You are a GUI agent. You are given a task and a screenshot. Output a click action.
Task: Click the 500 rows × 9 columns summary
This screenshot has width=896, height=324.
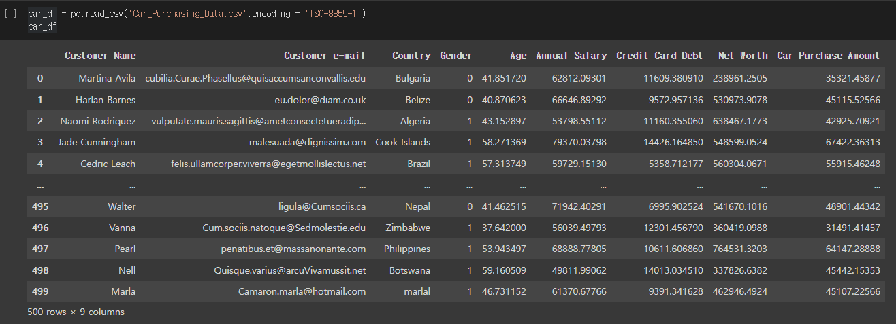[76, 312]
